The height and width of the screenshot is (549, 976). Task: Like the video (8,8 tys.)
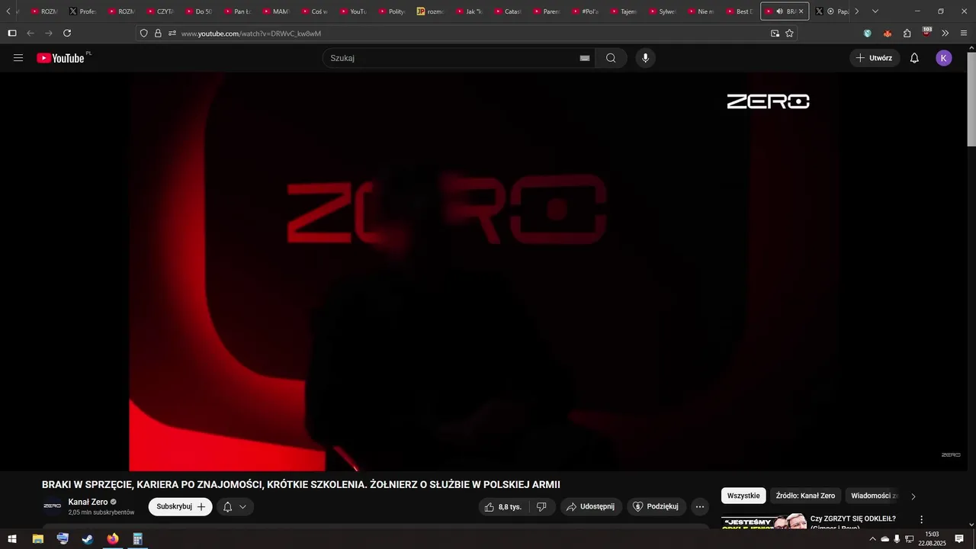click(x=502, y=506)
